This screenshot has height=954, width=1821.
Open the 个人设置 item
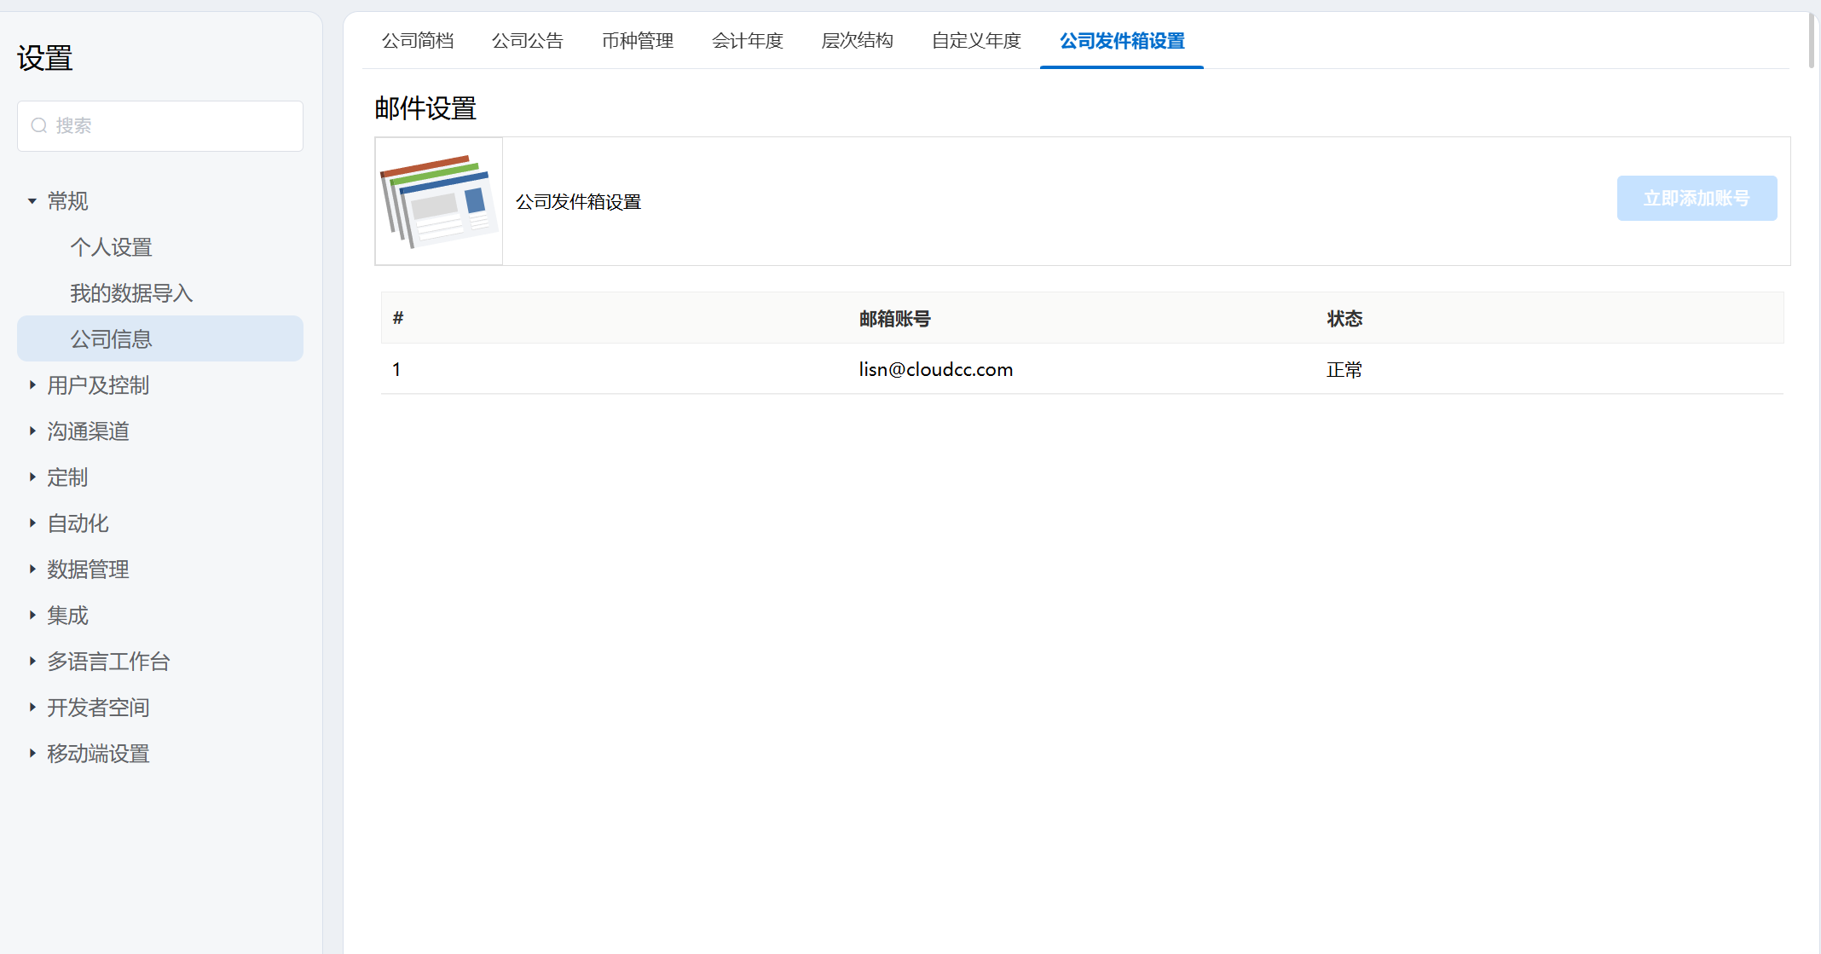coord(111,247)
